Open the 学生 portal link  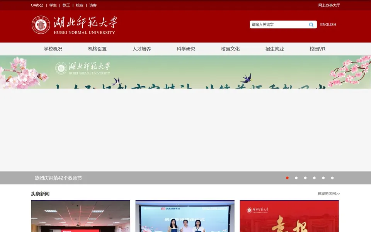point(53,5)
